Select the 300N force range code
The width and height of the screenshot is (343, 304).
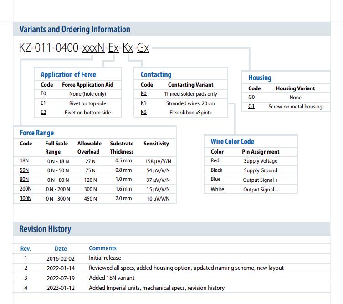(26, 198)
